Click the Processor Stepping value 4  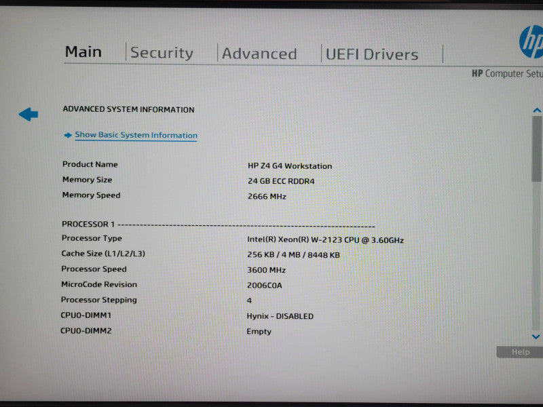pyautogui.click(x=249, y=301)
